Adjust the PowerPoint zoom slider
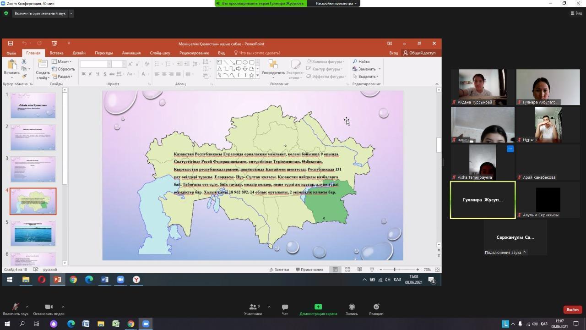 pos(395,269)
